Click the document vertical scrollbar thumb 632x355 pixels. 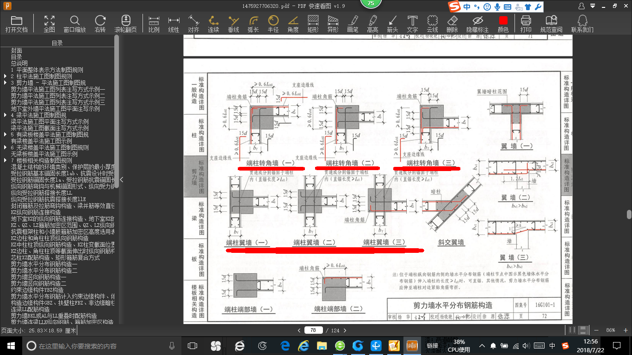629,214
